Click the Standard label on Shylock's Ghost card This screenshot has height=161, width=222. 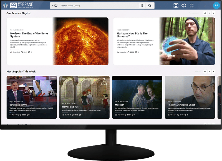(x=173, y=115)
